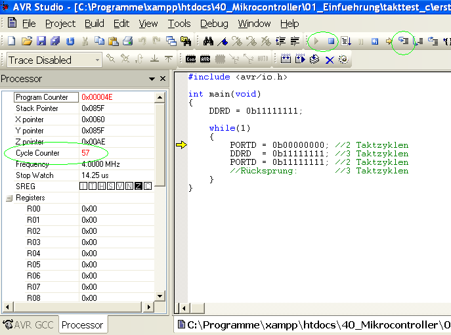Open the Window menu

(x=254, y=24)
